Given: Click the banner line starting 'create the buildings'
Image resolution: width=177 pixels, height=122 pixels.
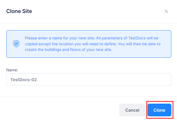Looking at the screenshot, I should coord(69,50).
